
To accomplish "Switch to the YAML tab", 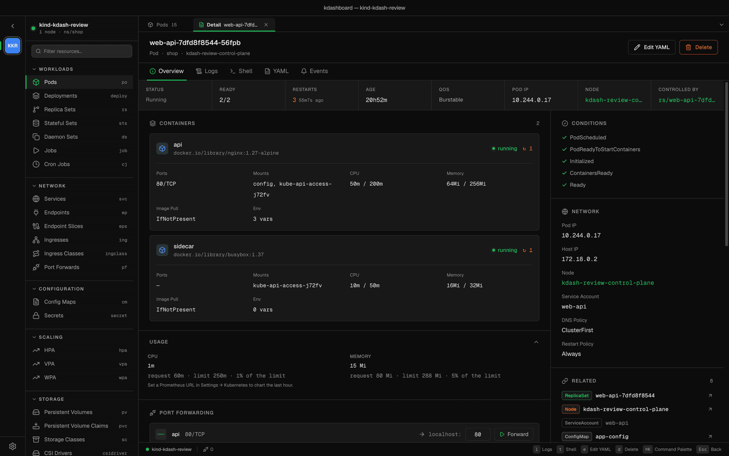I will (277, 71).
